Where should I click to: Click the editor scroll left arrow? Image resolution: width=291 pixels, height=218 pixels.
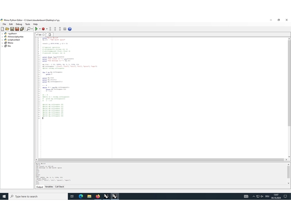click(x=36, y=159)
